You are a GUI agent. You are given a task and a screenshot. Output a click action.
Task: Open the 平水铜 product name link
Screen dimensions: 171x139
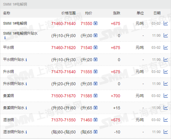click(x=9, y=47)
